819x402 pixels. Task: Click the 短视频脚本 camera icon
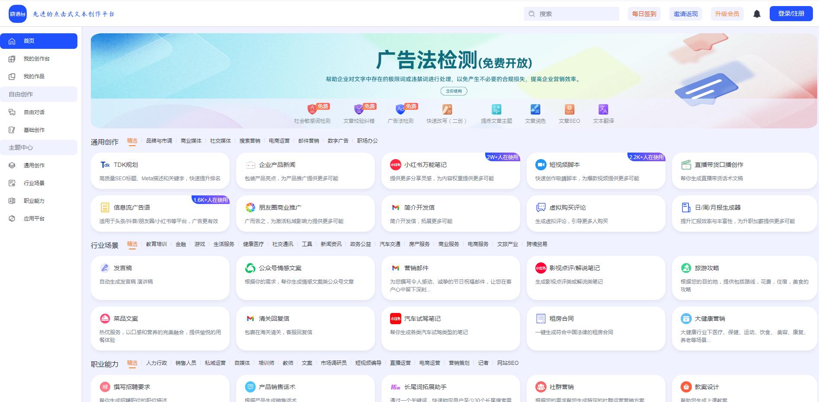coord(541,165)
